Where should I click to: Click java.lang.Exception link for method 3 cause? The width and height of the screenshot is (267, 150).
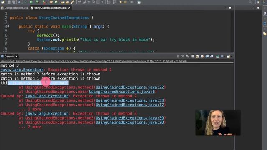click(x=47, y=113)
